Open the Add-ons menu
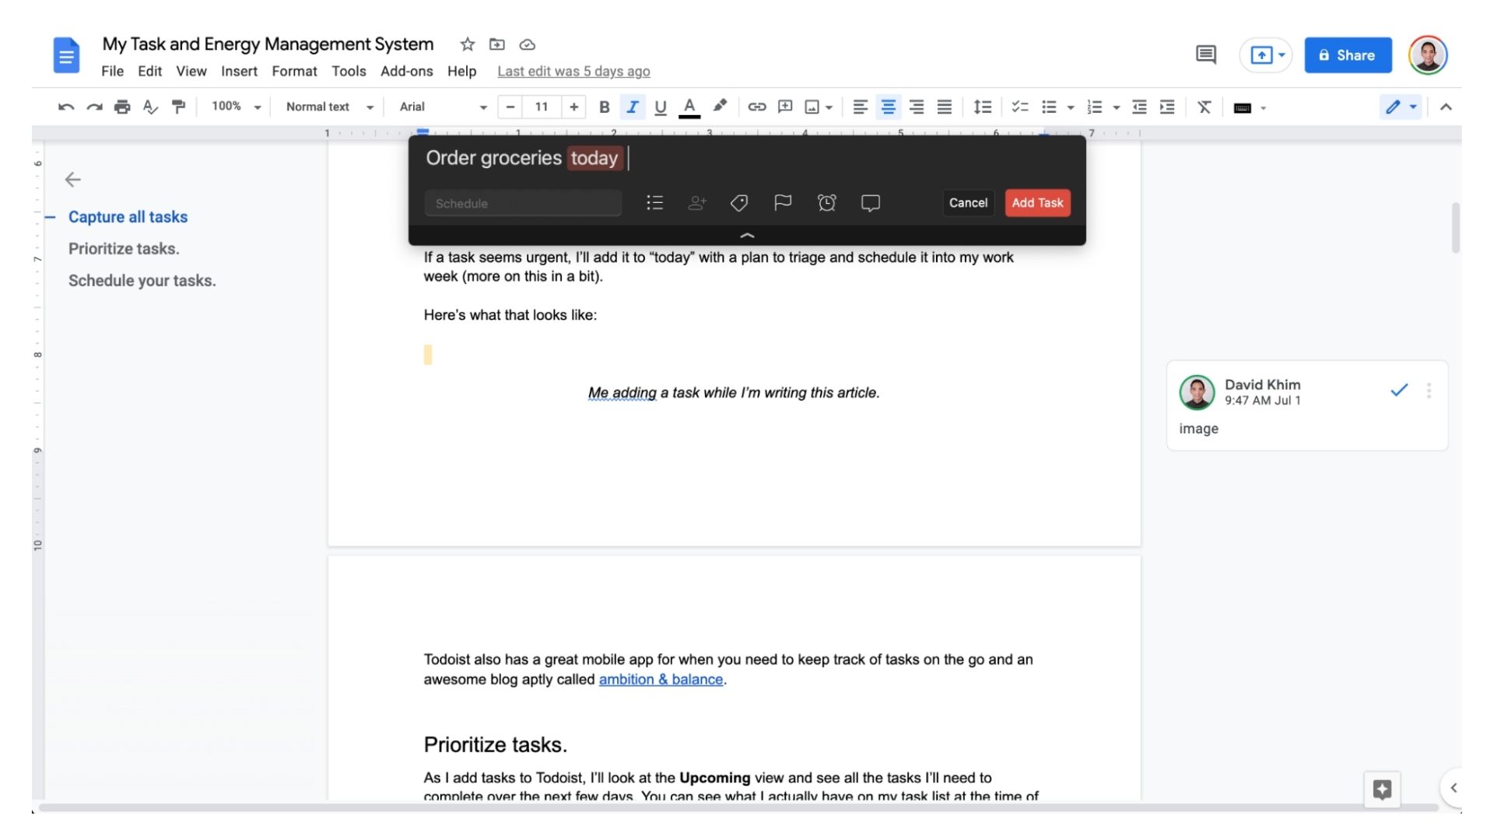 tap(406, 71)
